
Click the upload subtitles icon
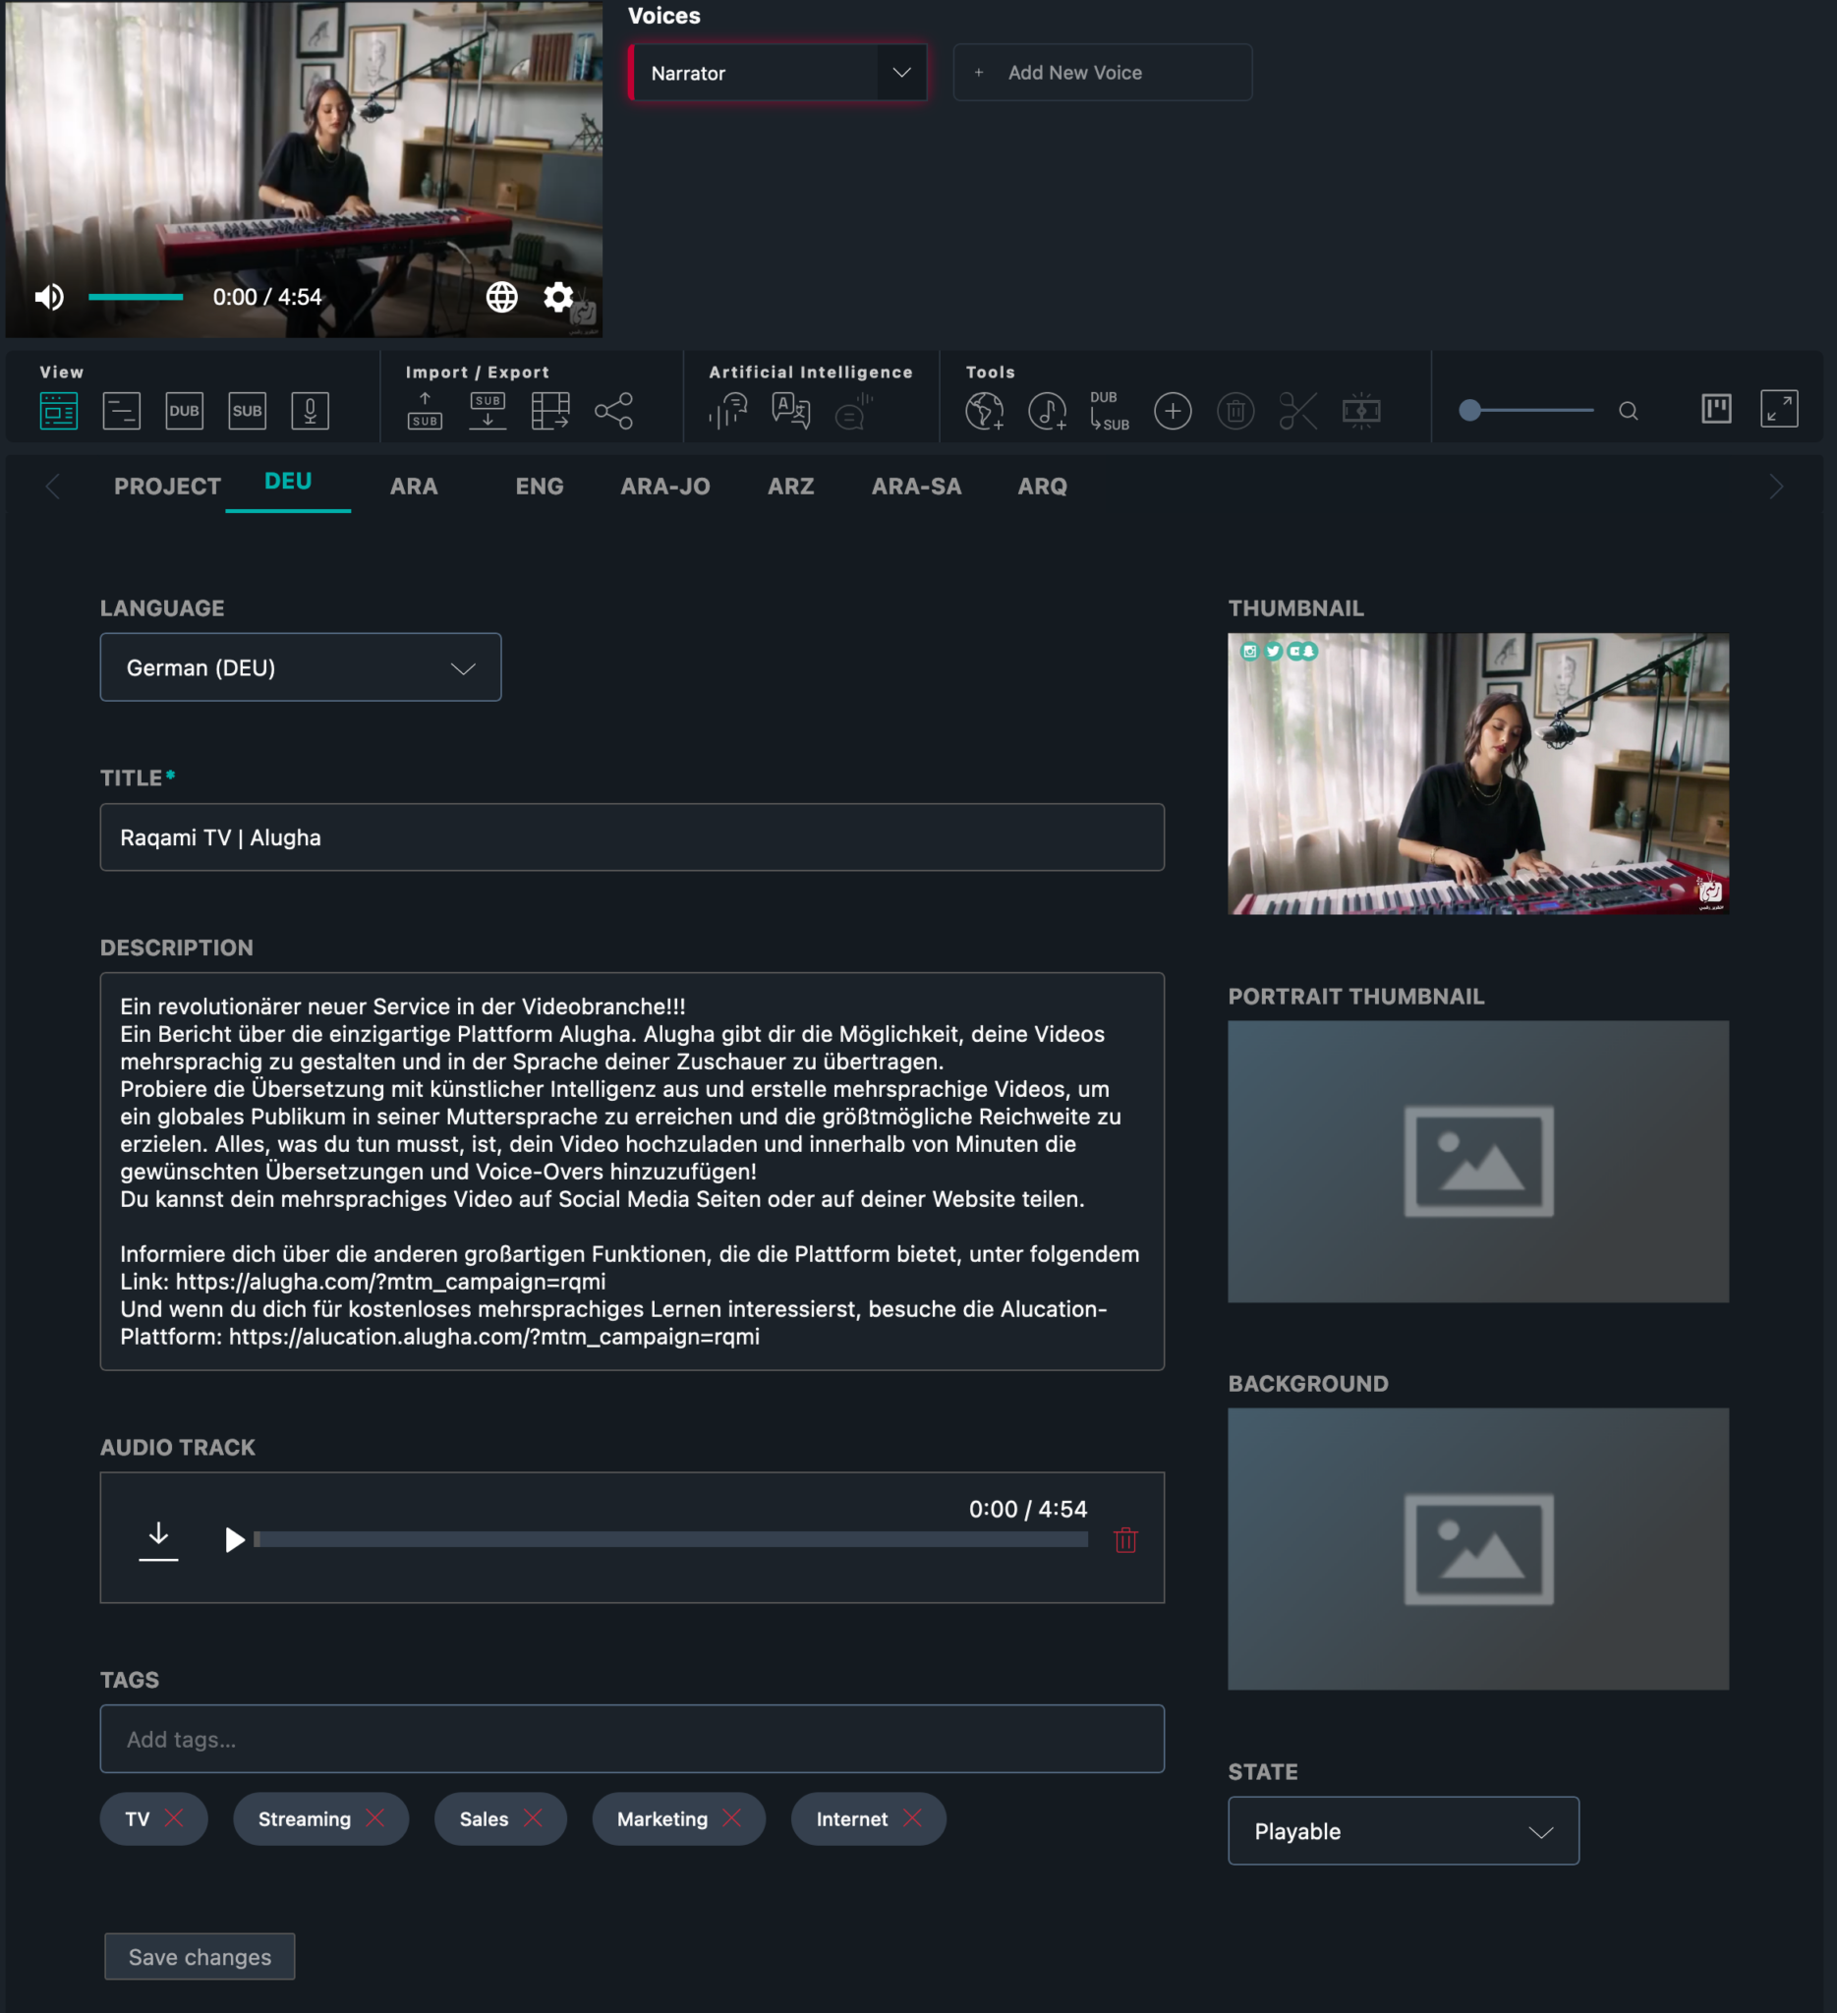click(x=425, y=411)
